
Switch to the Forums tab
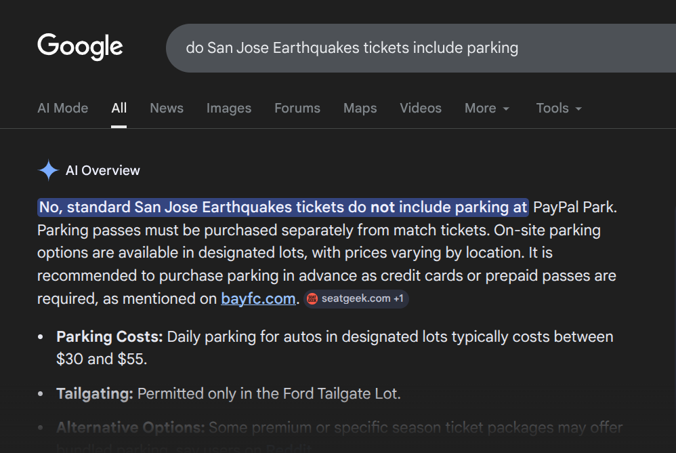click(297, 109)
